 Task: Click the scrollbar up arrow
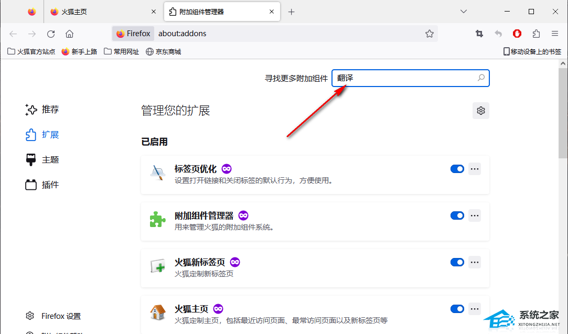[x=563, y=63]
